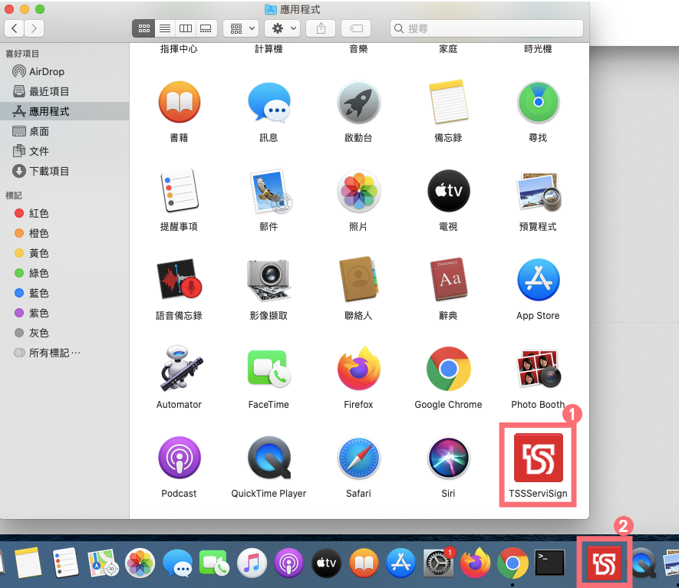Focus the 搜尋 search field
This screenshot has height=588, width=679.
click(x=486, y=28)
